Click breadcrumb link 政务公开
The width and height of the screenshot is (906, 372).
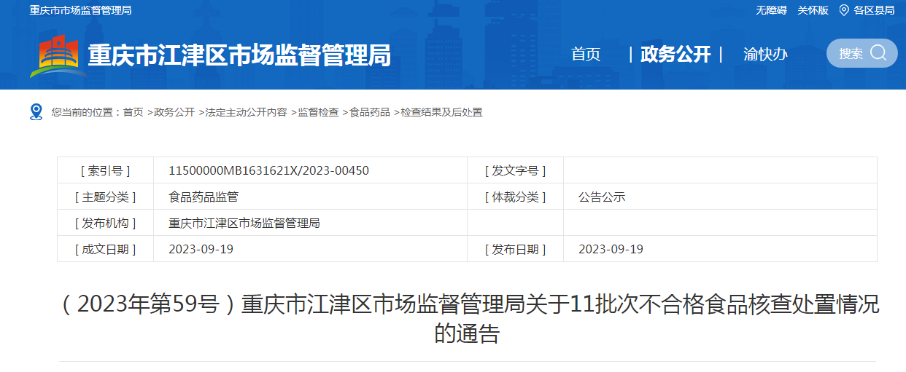point(174,112)
